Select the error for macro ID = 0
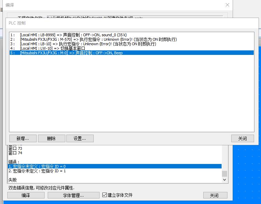Viewport: 261px width, 204px height. [37, 166]
